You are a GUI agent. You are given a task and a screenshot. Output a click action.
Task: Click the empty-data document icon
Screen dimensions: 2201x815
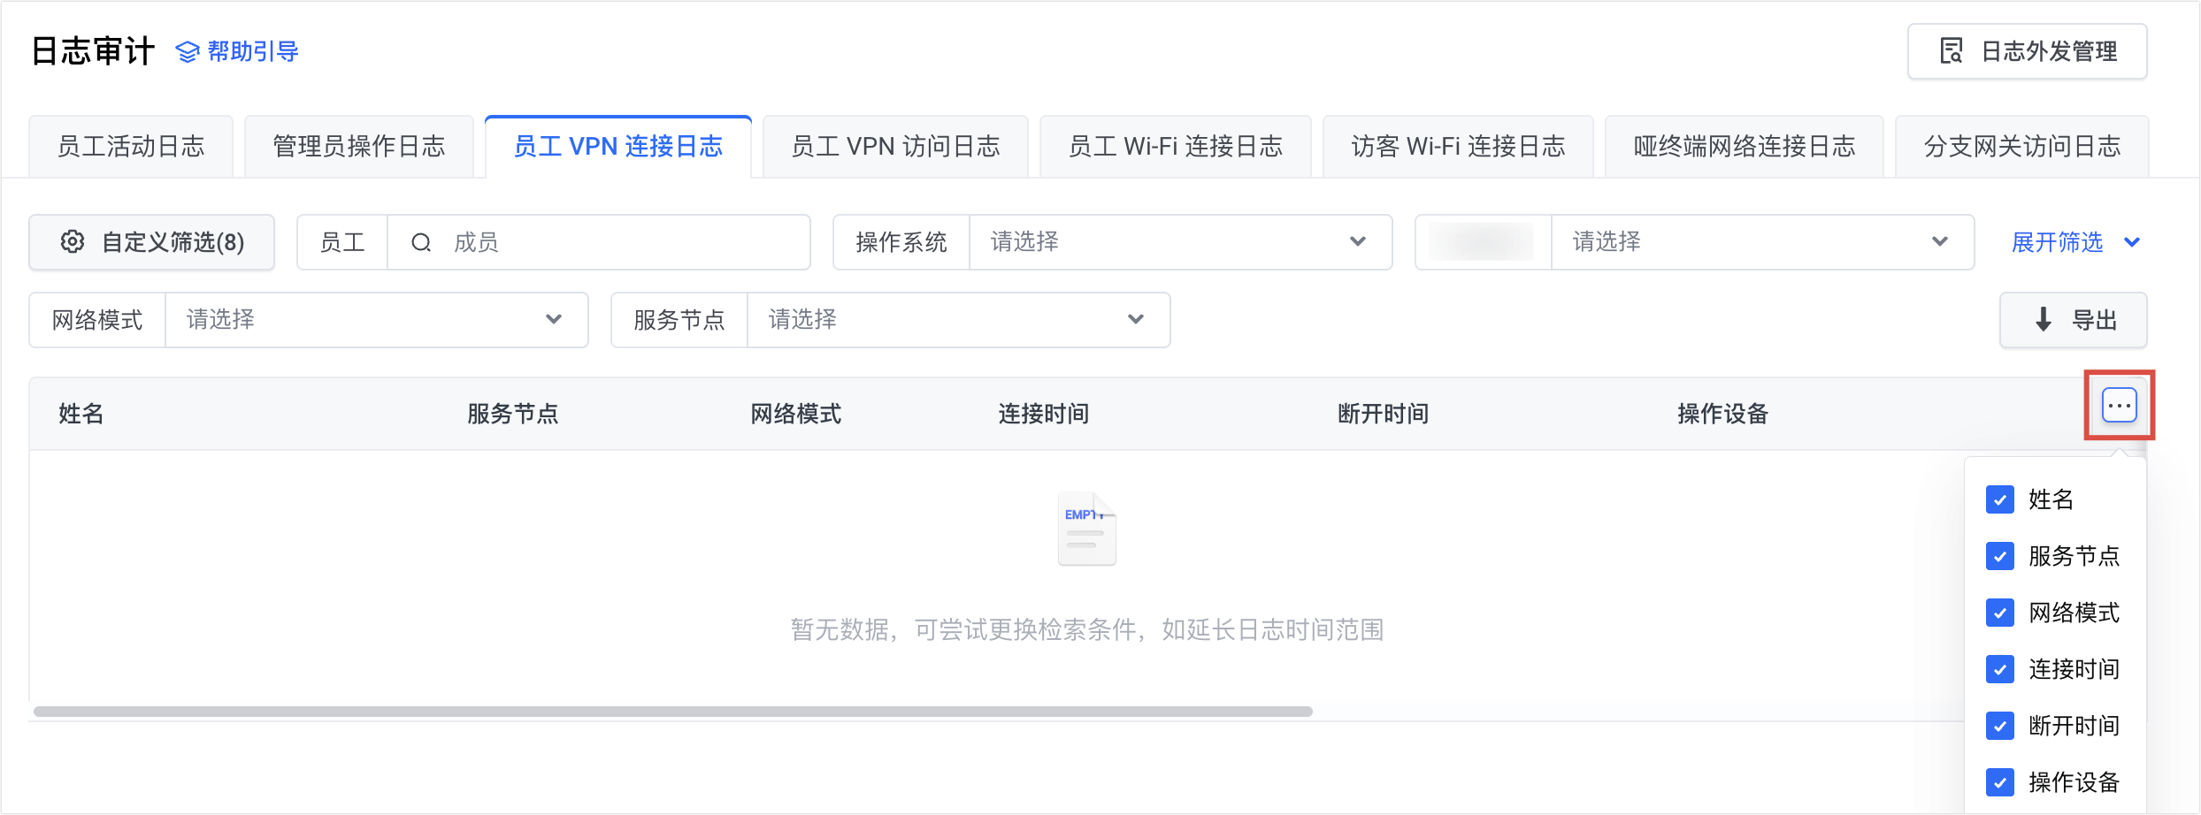(1087, 529)
